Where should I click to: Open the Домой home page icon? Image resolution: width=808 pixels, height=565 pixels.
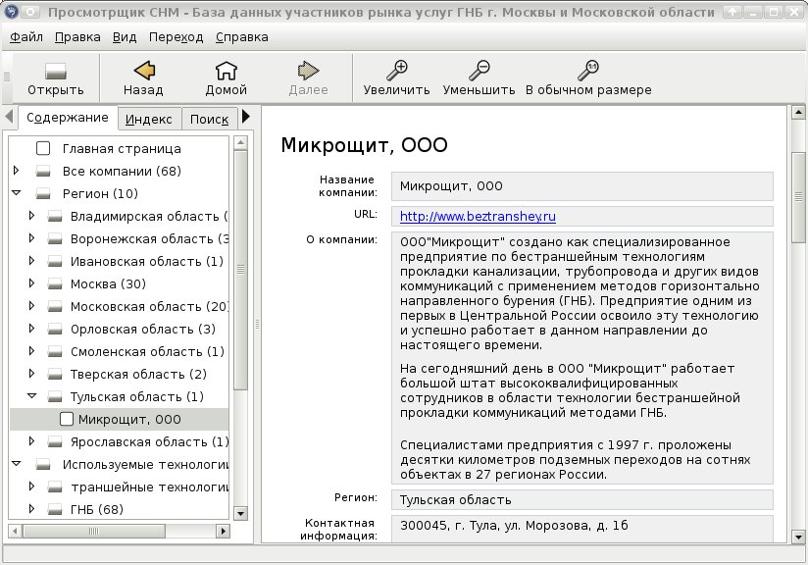[226, 71]
